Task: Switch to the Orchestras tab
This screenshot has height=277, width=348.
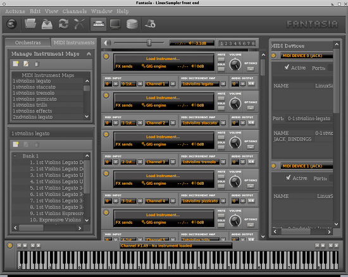Action: click(28, 42)
